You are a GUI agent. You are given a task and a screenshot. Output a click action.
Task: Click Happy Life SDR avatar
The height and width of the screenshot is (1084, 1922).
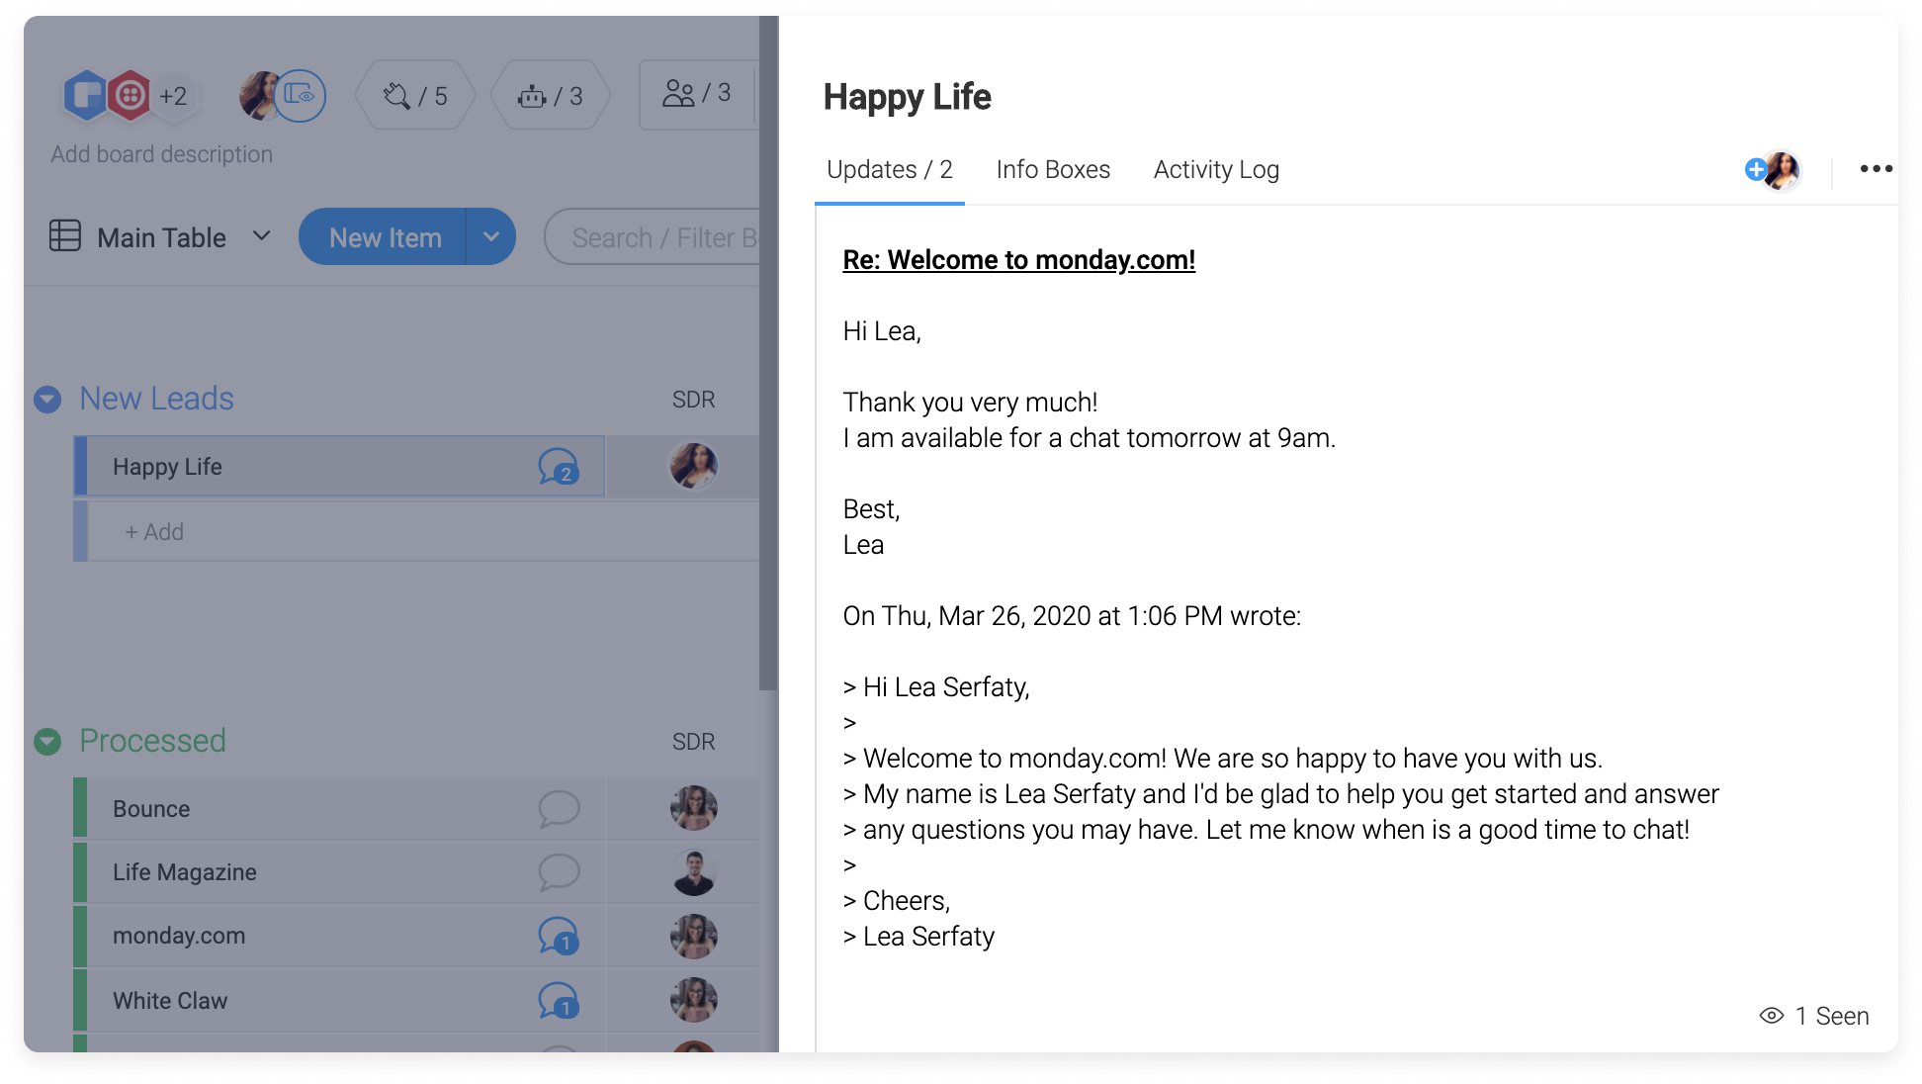[693, 466]
